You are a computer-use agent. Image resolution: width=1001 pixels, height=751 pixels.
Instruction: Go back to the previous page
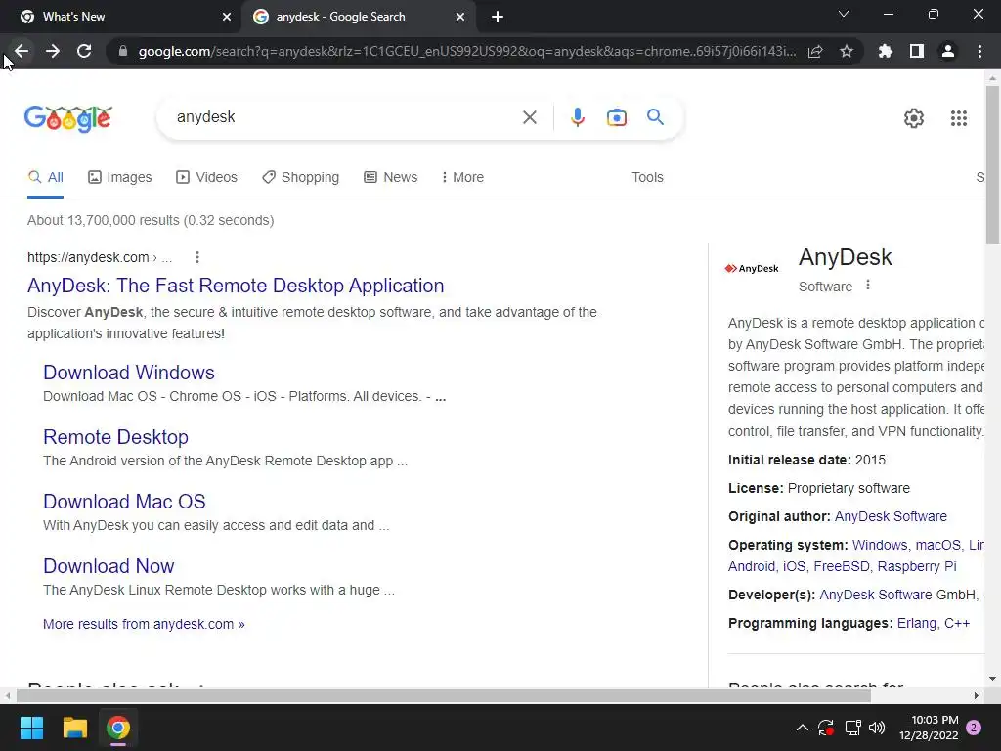coord(22,51)
